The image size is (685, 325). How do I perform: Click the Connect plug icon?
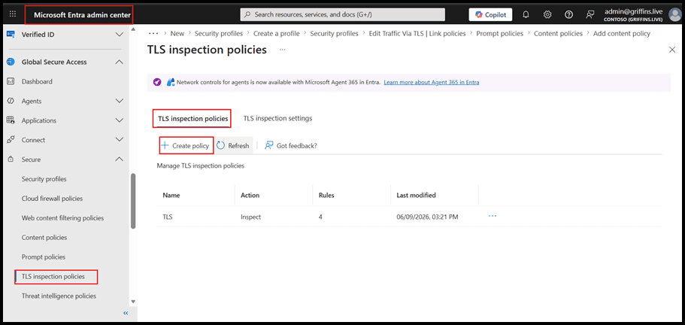click(x=11, y=140)
